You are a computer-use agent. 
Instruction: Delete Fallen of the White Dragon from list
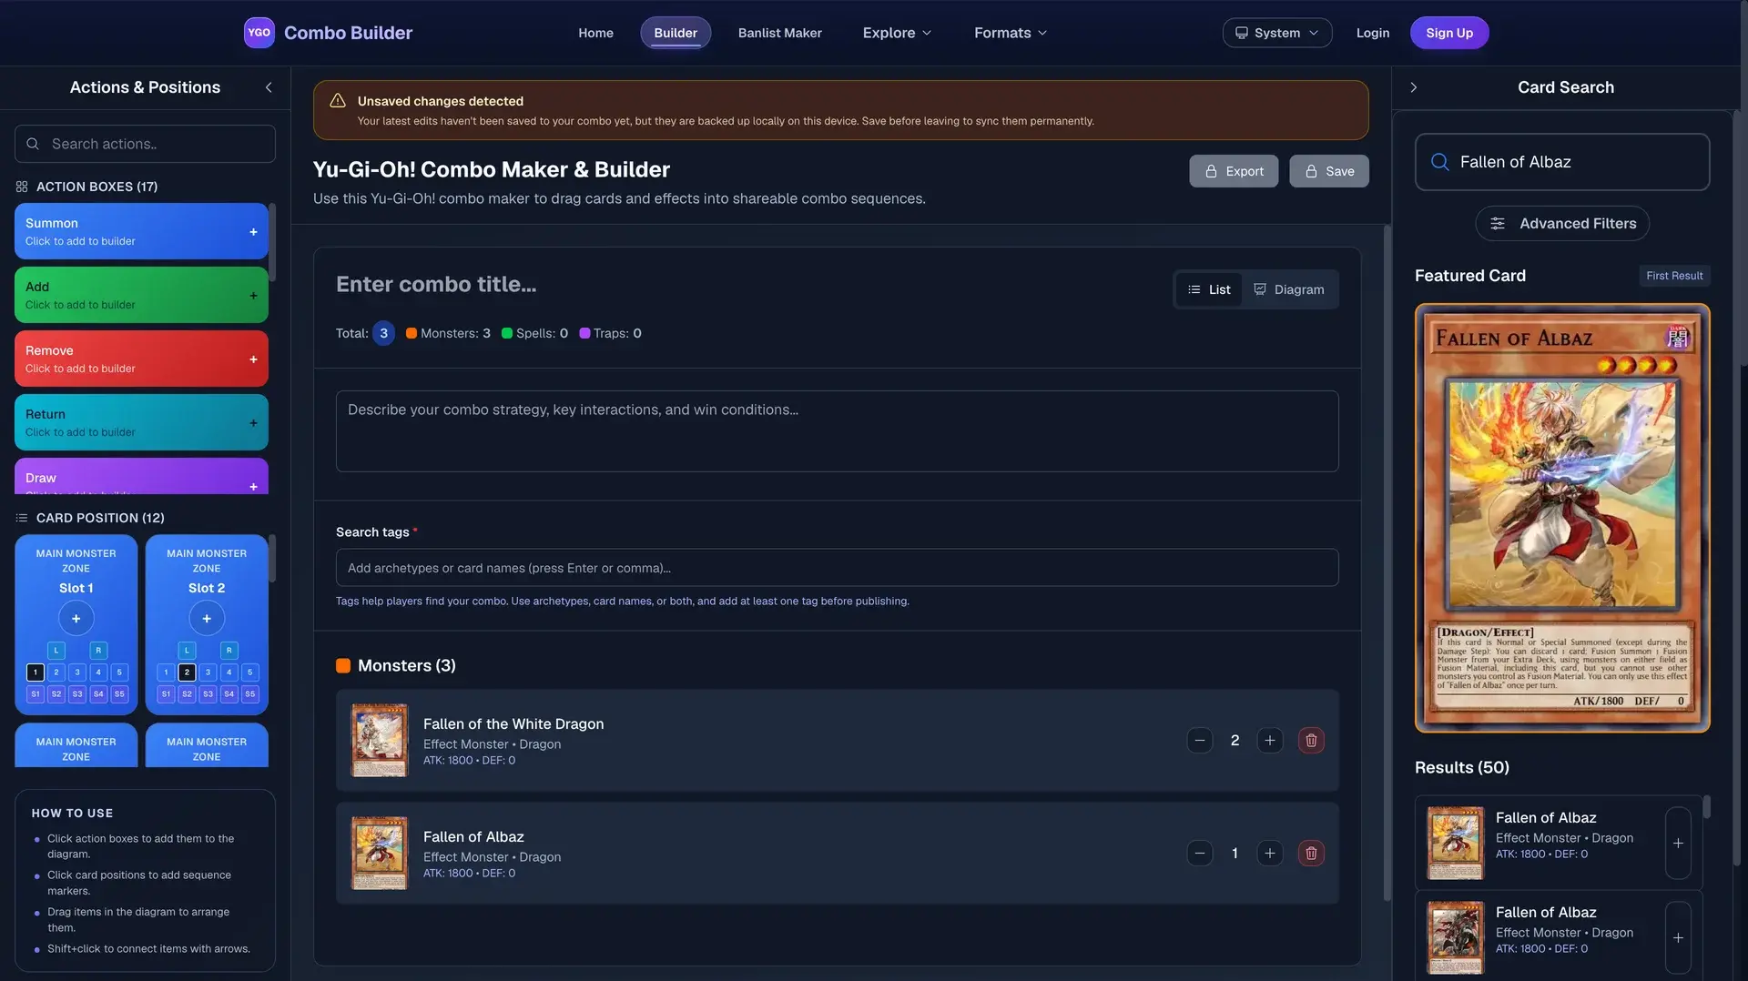pyautogui.click(x=1311, y=741)
